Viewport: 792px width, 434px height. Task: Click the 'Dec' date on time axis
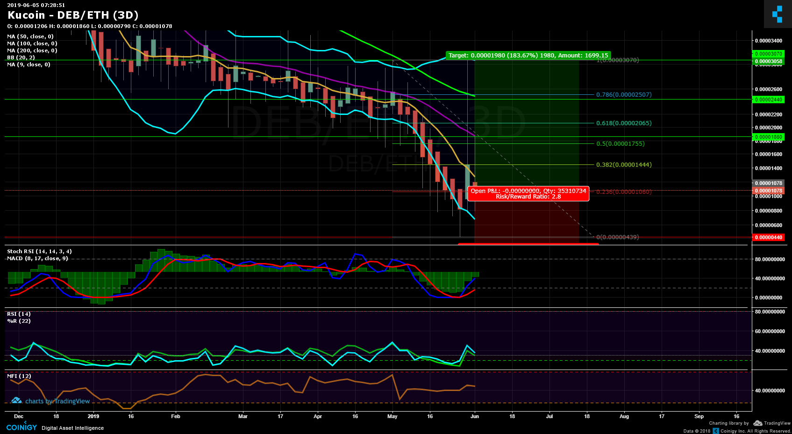(19, 416)
